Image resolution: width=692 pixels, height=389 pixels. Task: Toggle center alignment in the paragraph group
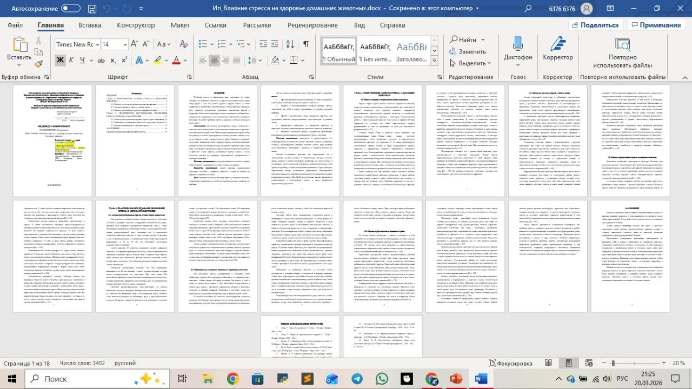click(214, 60)
